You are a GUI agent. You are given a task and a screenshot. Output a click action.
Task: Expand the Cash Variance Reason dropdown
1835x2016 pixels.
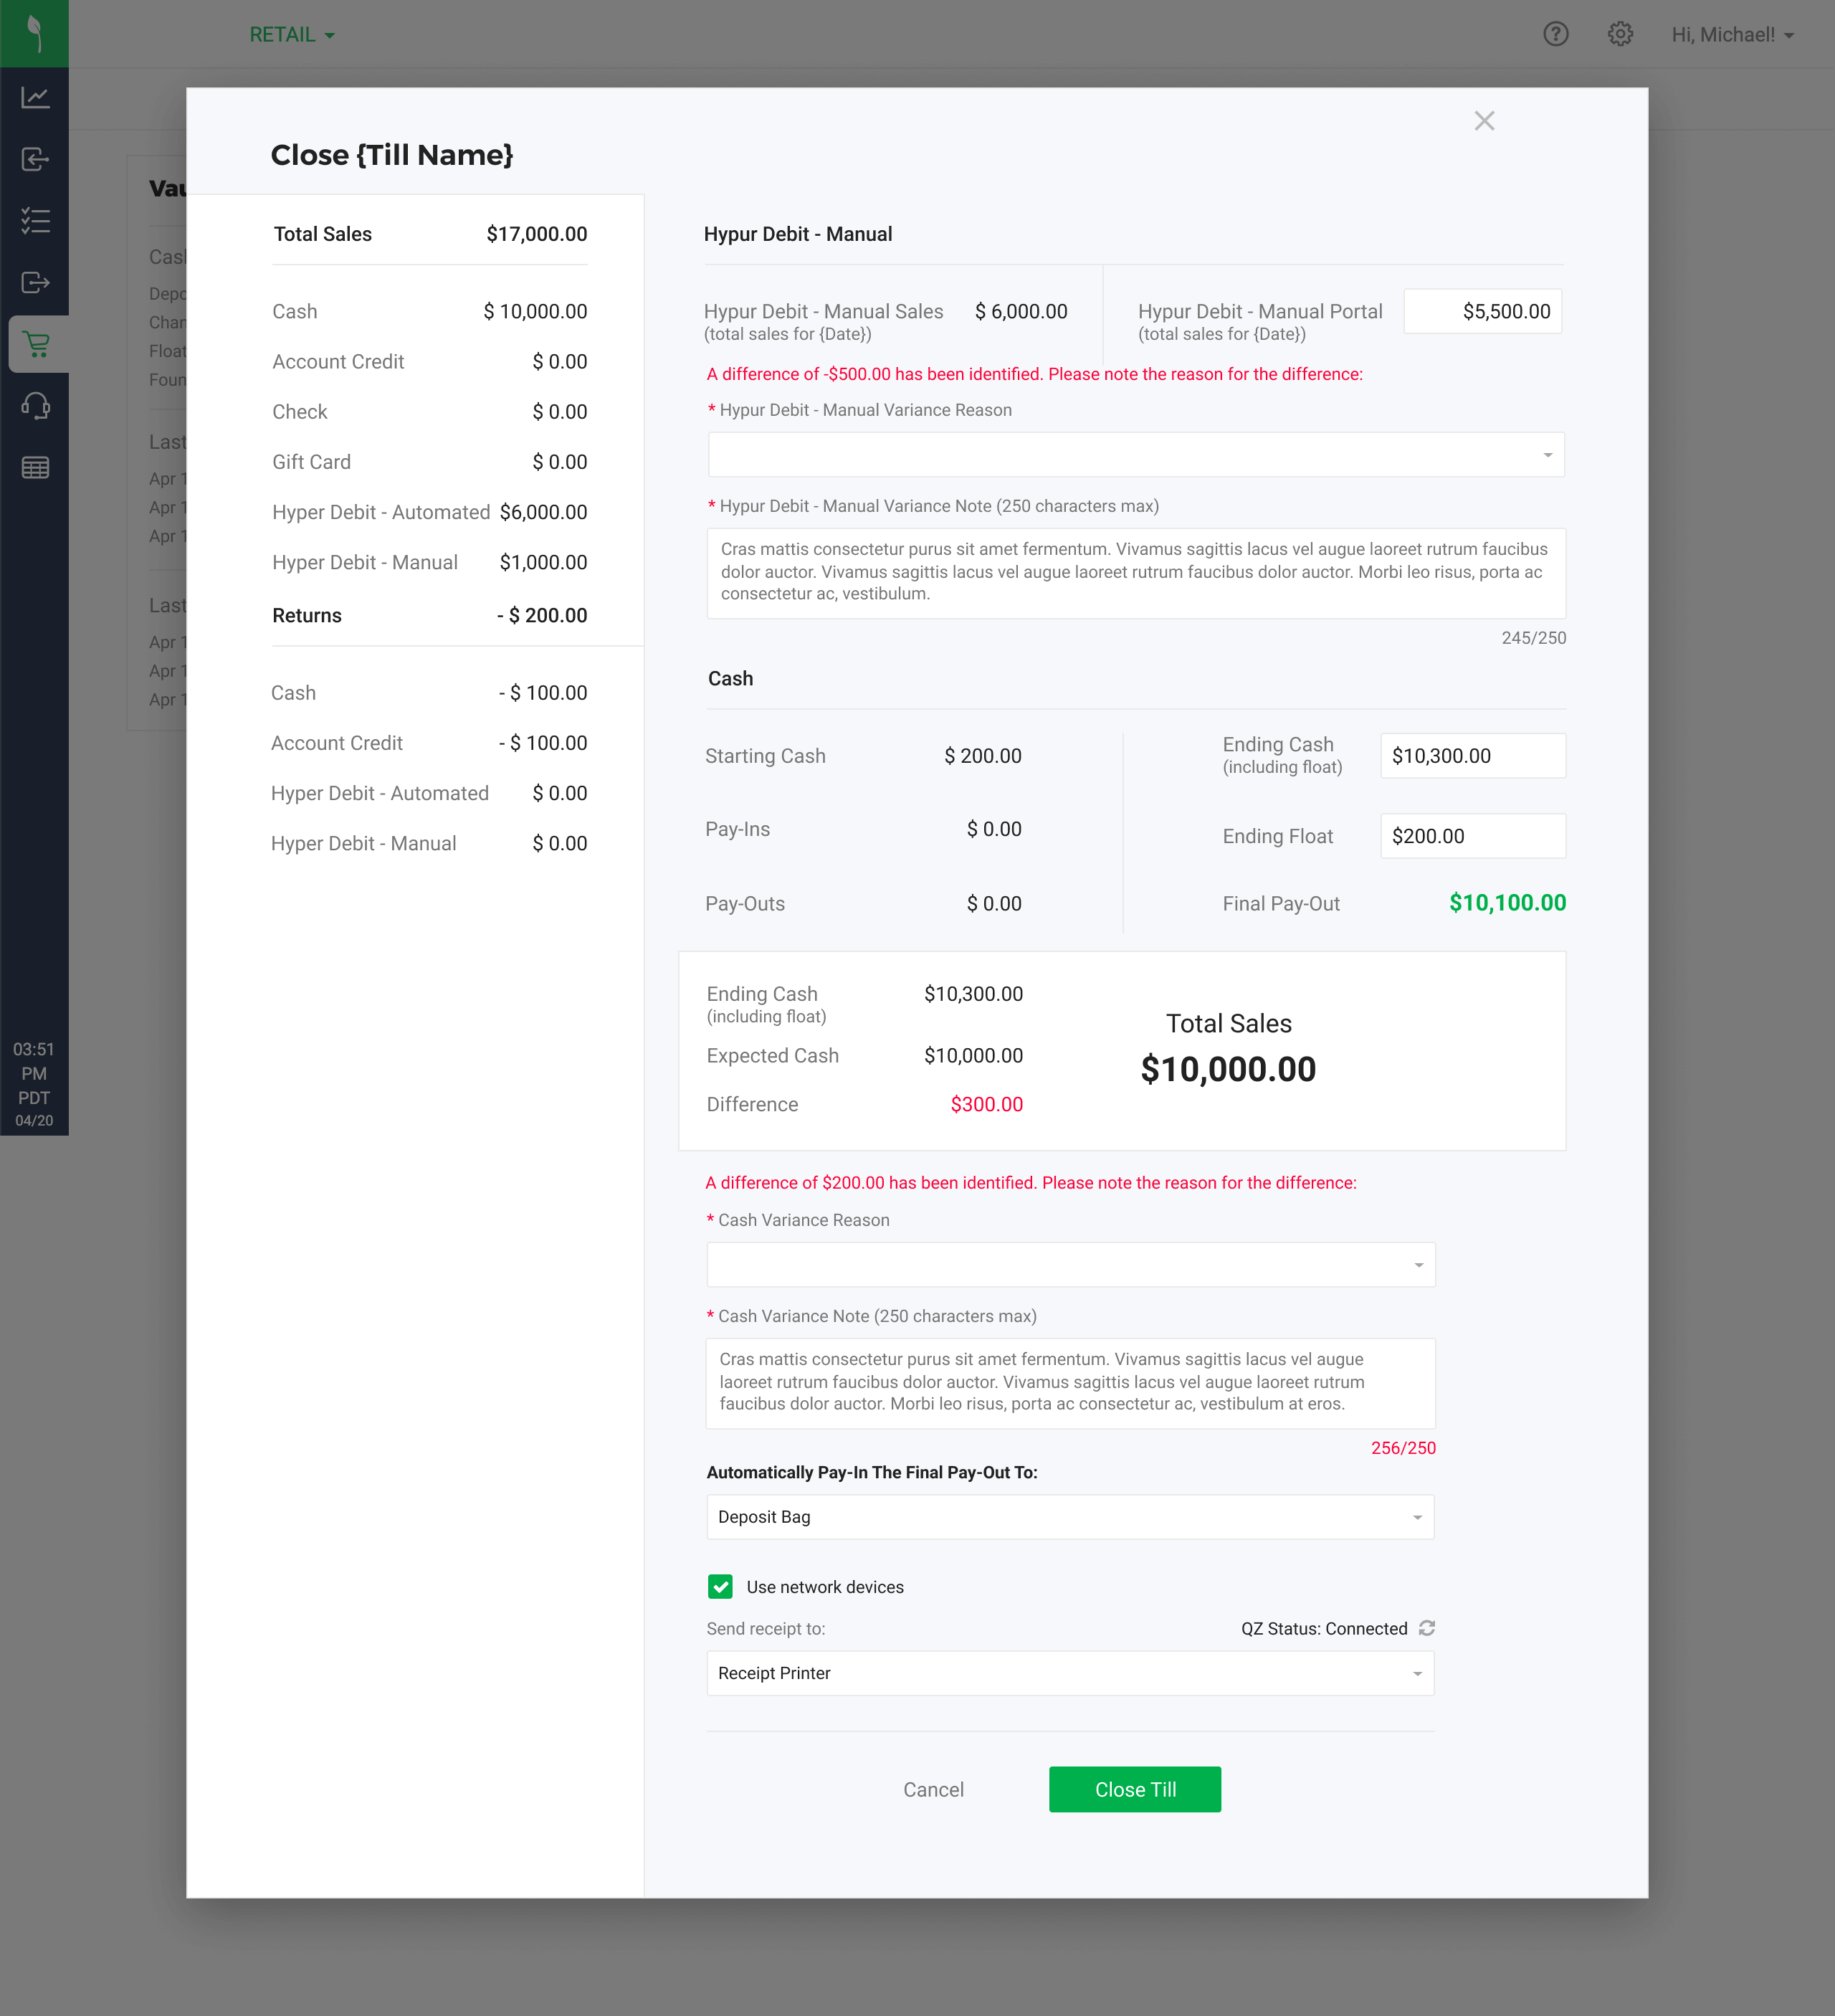(1070, 1265)
